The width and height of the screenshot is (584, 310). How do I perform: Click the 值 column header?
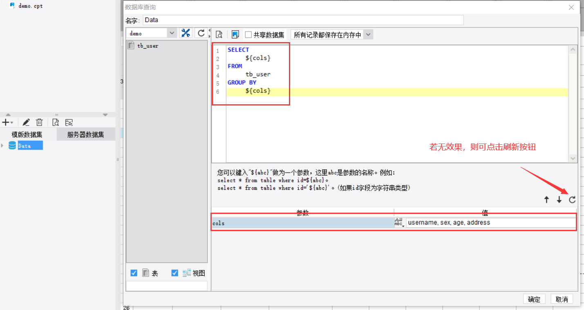pos(485,212)
